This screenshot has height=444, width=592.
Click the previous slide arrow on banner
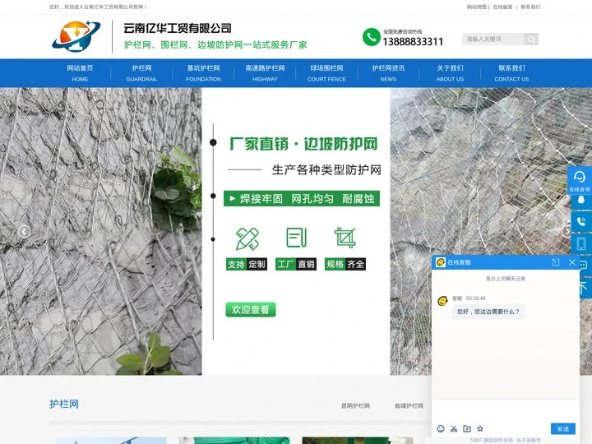click(24, 231)
